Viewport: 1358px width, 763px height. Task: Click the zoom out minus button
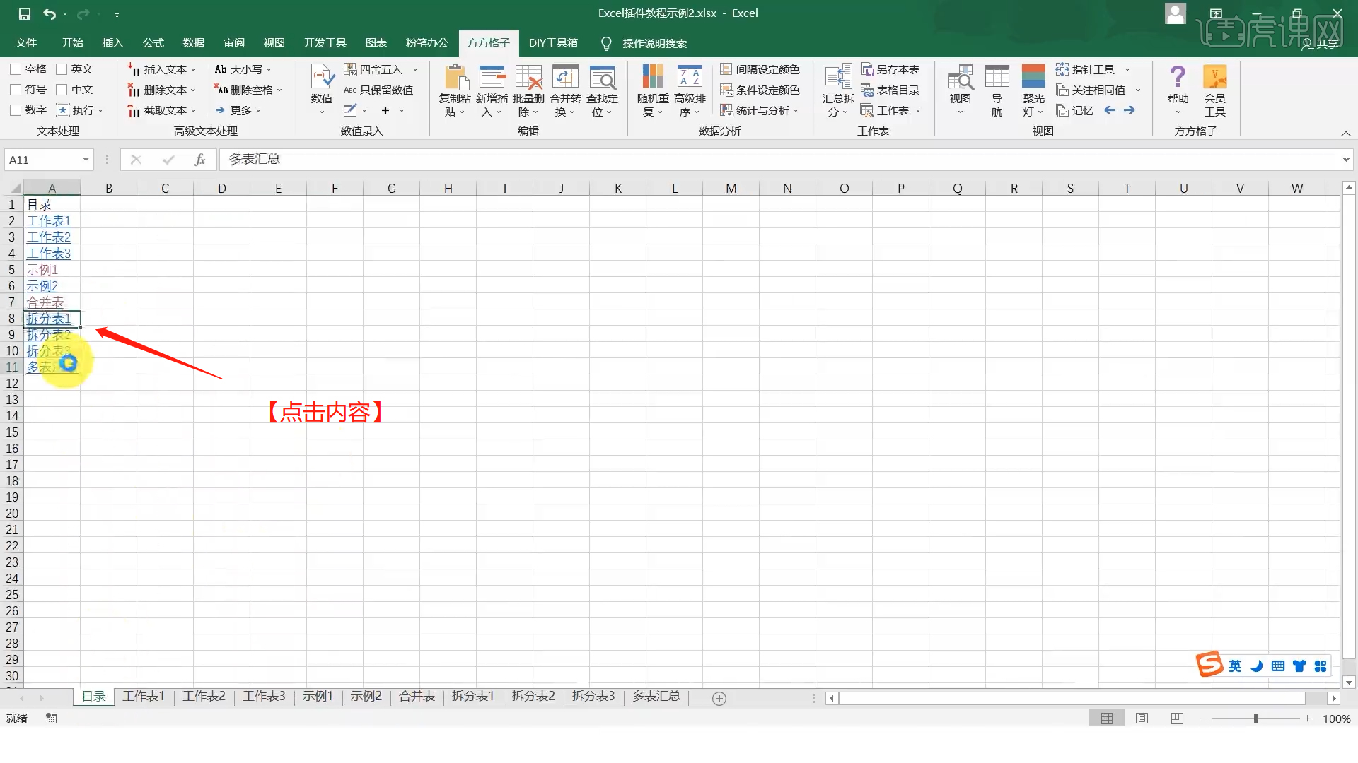1203,718
